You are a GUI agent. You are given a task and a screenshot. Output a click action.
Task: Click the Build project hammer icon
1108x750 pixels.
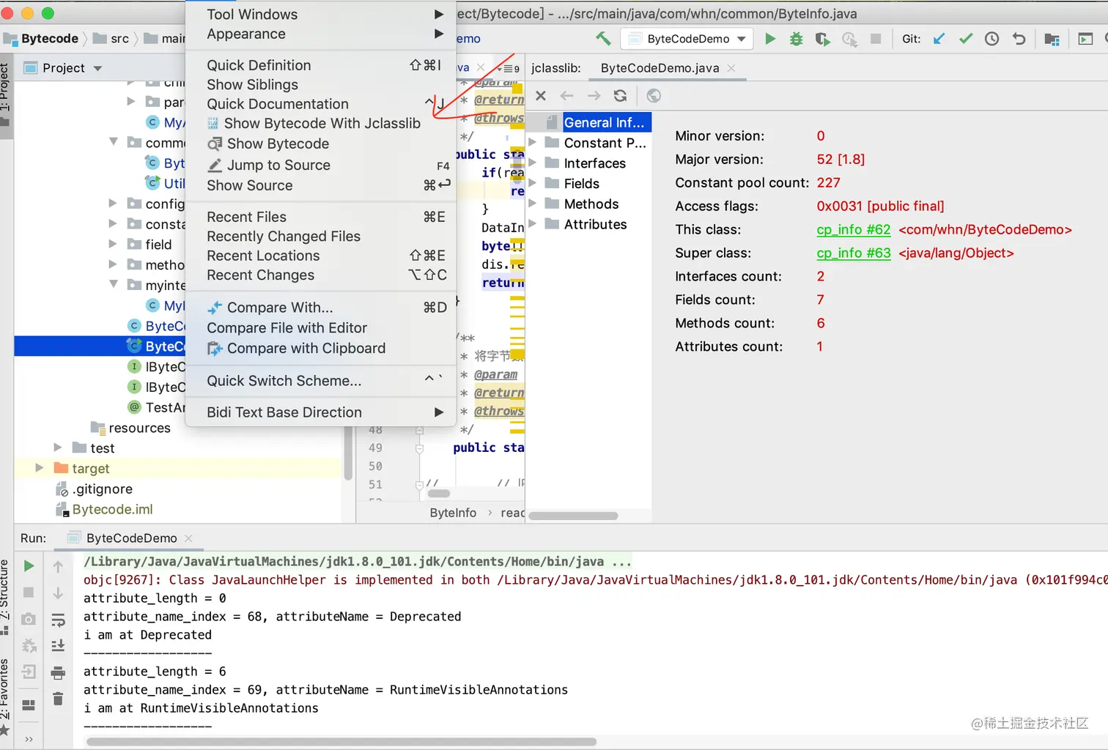[x=603, y=39]
